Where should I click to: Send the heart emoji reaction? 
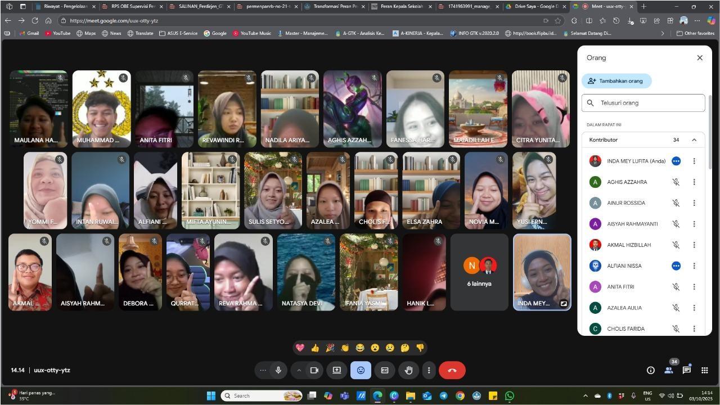point(300,348)
